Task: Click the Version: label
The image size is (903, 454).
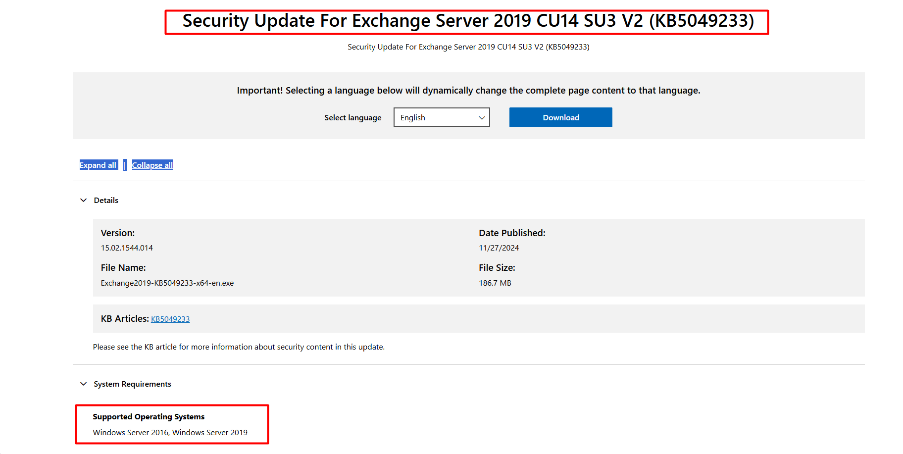Action: tap(118, 233)
